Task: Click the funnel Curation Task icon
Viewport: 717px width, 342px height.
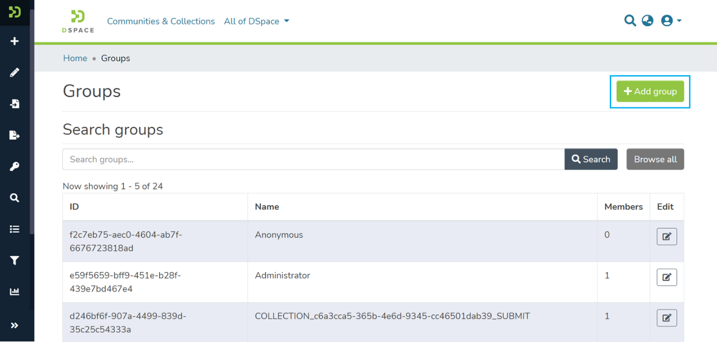Action: [x=15, y=261]
